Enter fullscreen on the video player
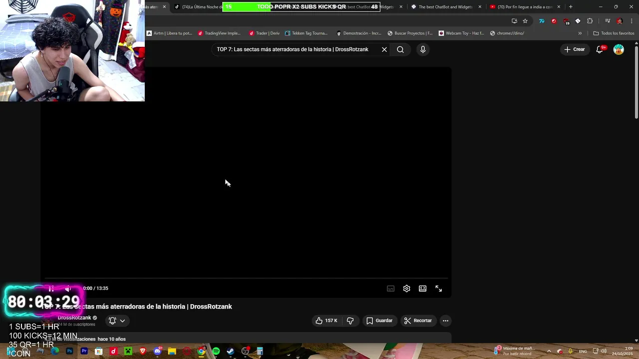Screen dimensions: 639x359 coord(439,288)
